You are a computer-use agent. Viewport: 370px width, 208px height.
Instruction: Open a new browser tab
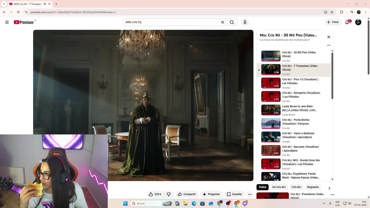[56, 4]
